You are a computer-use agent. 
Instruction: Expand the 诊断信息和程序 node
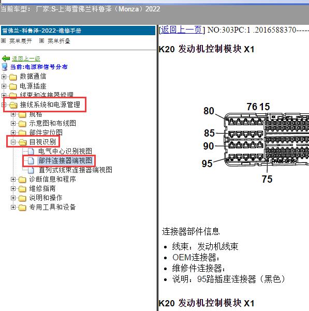click(x=13, y=179)
